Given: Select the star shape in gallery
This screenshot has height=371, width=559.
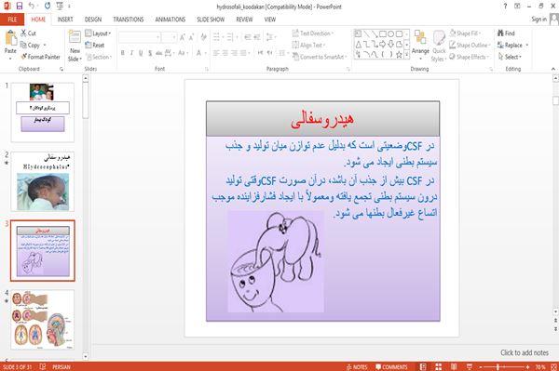Looking at the screenshot, I should pyautogui.click(x=399, y=55).
